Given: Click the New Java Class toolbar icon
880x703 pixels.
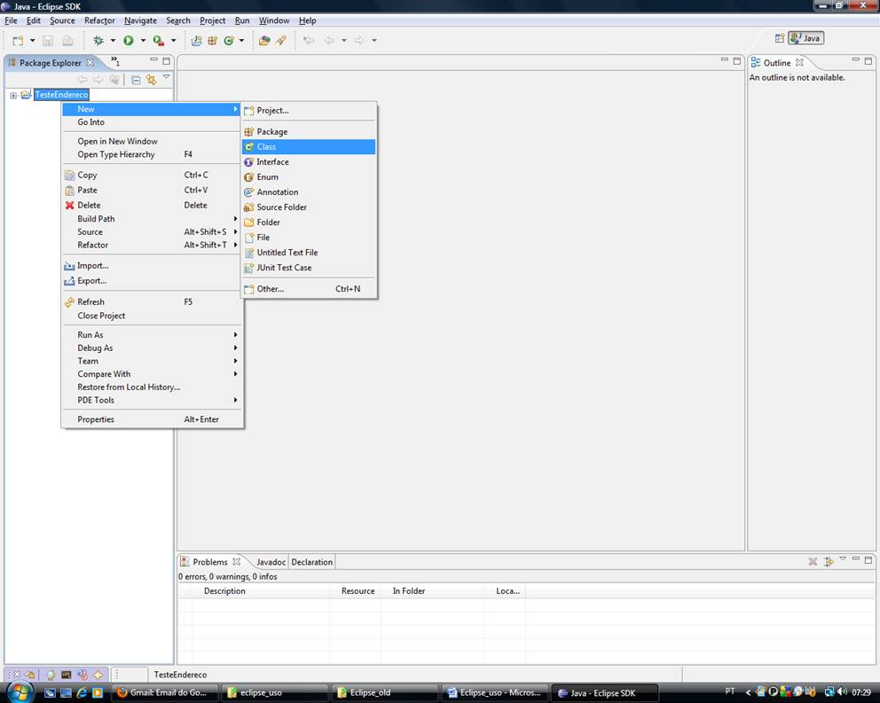Looking at the screenshot, I should (229, 41).
